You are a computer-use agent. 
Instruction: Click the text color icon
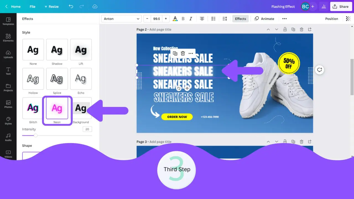coord(175,19)
